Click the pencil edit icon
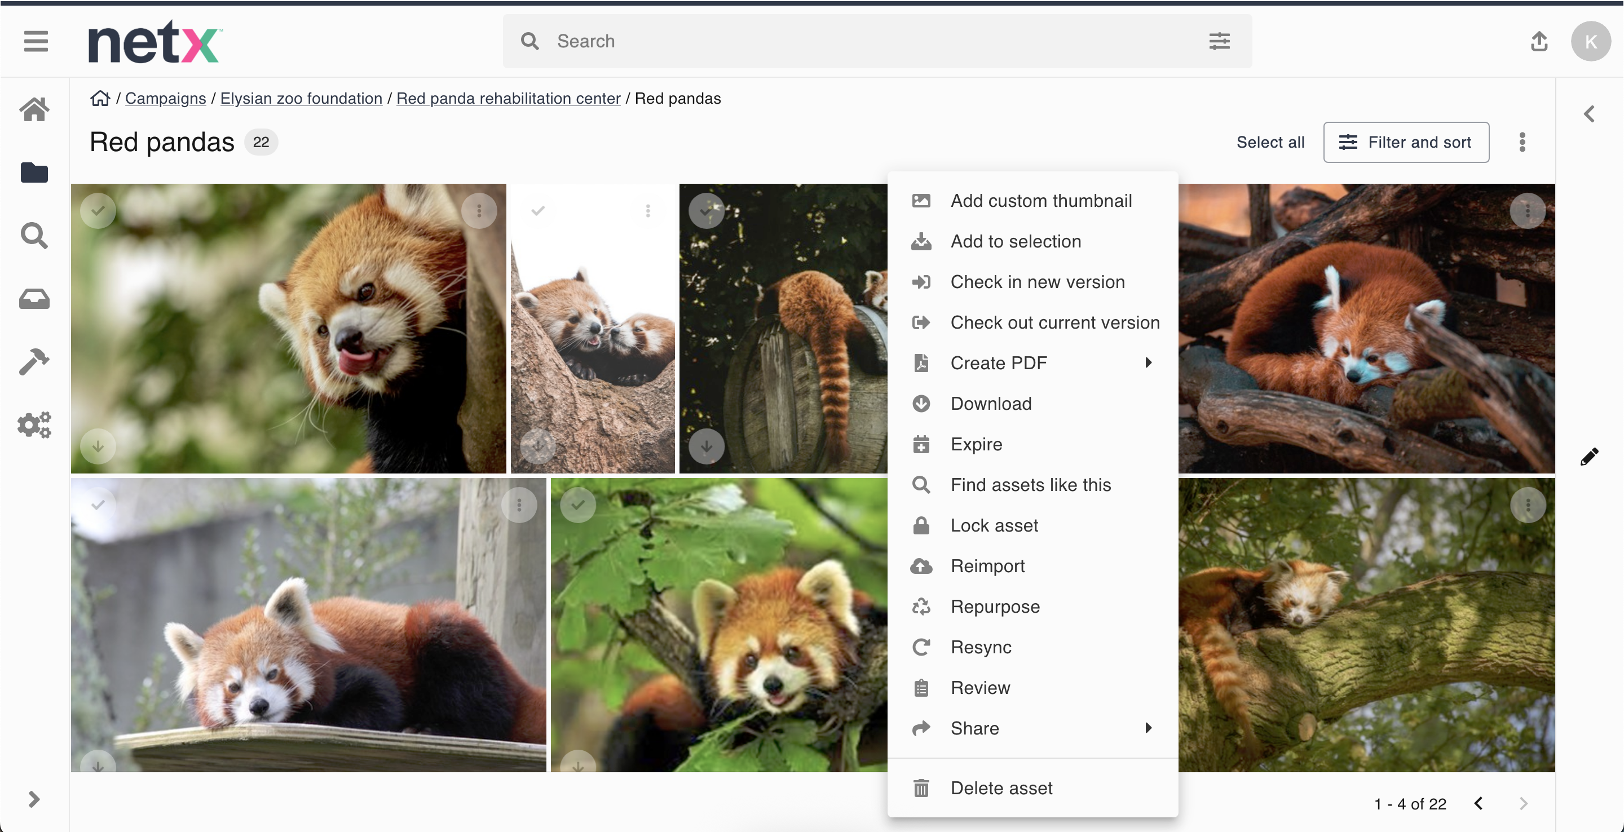 (1588, 457)
